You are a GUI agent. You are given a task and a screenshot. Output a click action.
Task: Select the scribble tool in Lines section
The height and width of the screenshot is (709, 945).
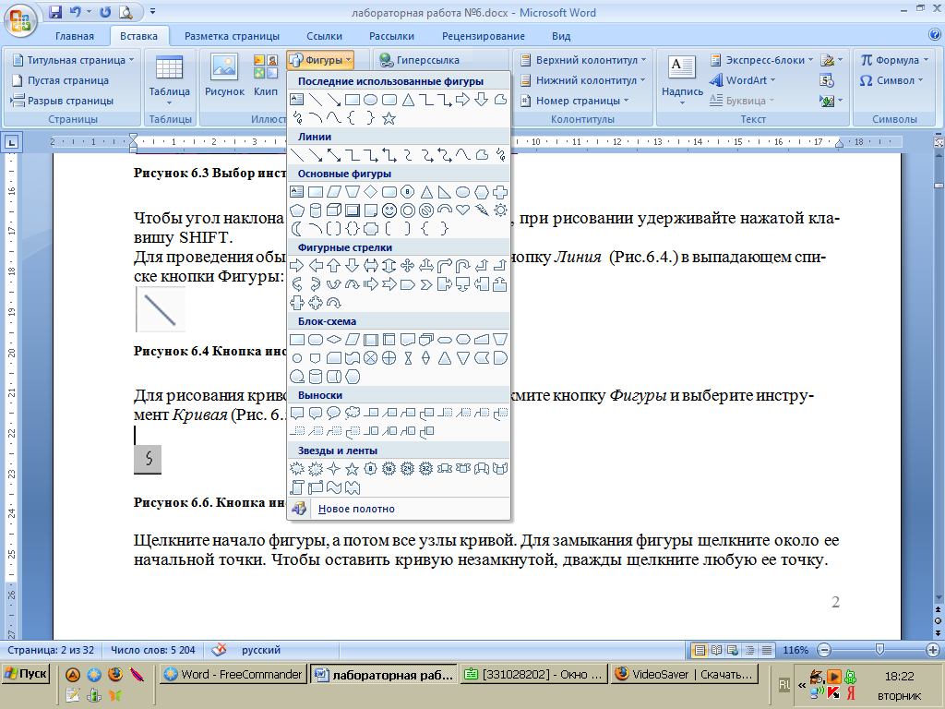500,155
